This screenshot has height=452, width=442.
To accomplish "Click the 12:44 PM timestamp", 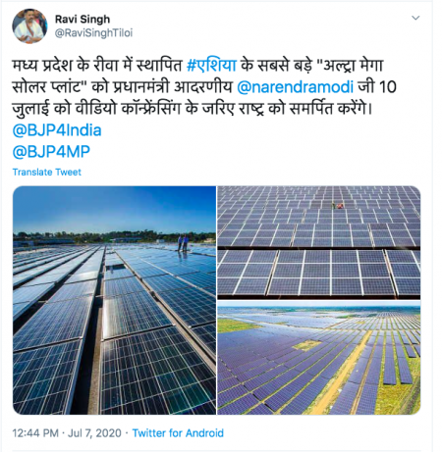I will point(35,433).
